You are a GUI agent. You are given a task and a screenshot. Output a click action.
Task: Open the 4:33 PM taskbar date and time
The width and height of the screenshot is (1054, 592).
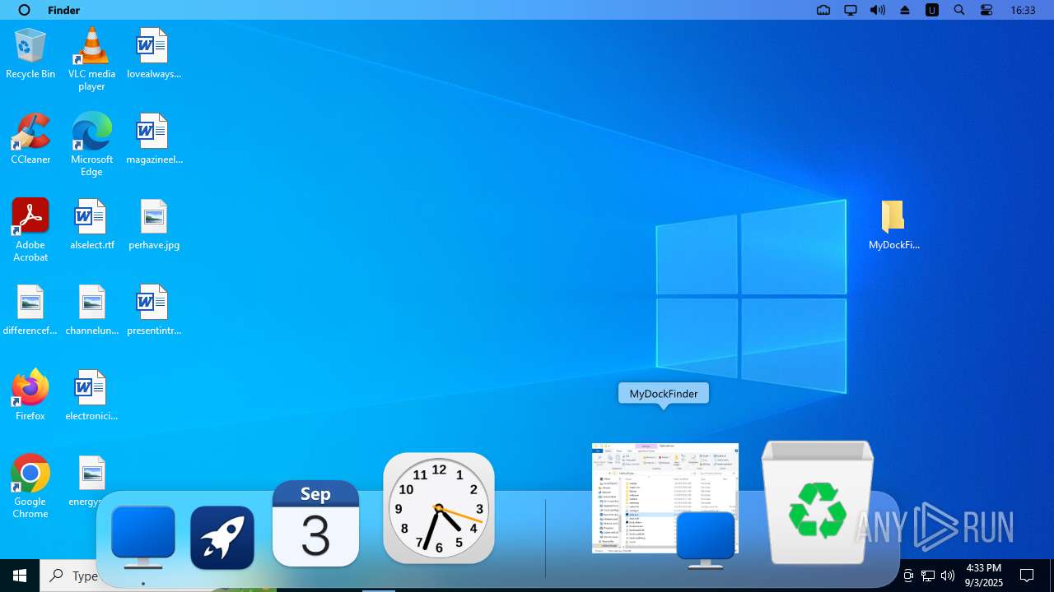[x=983, y=576]
